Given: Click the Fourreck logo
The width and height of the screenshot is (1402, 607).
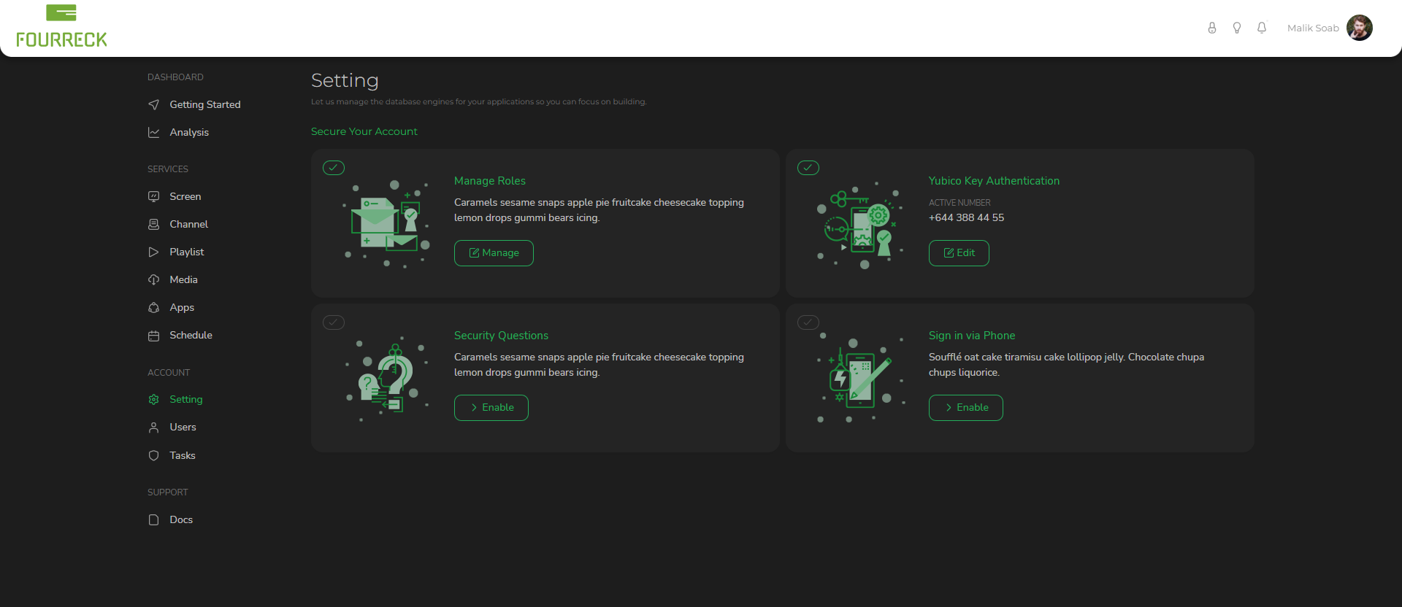Looking at the screenshot, I should pyautogui.click(x=61, y=28).
